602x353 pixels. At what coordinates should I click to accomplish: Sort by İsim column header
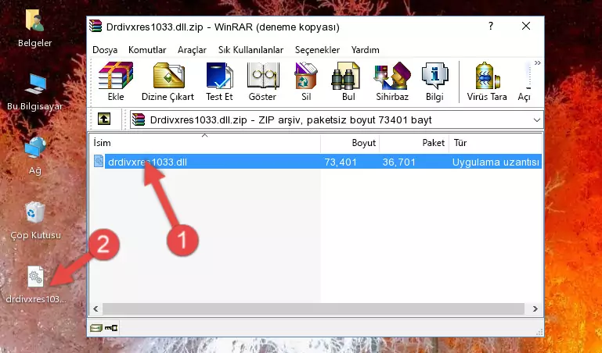[x=205, y=143]
